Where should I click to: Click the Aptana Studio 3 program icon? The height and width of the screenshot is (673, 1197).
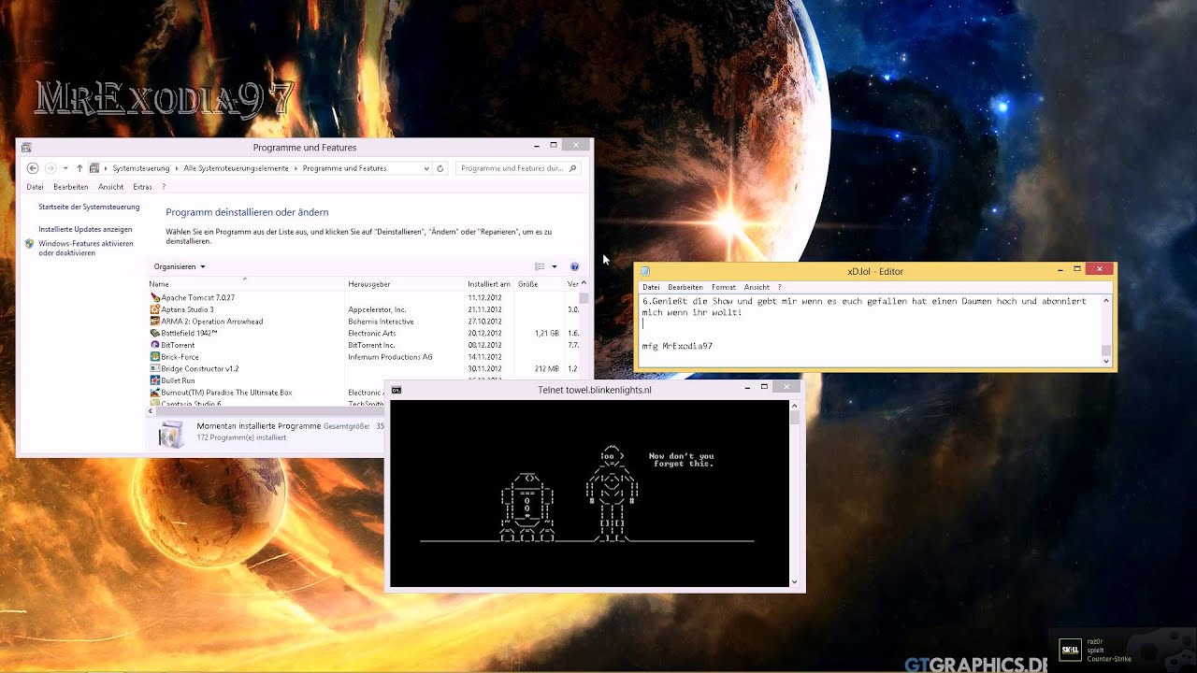[154, 309]
